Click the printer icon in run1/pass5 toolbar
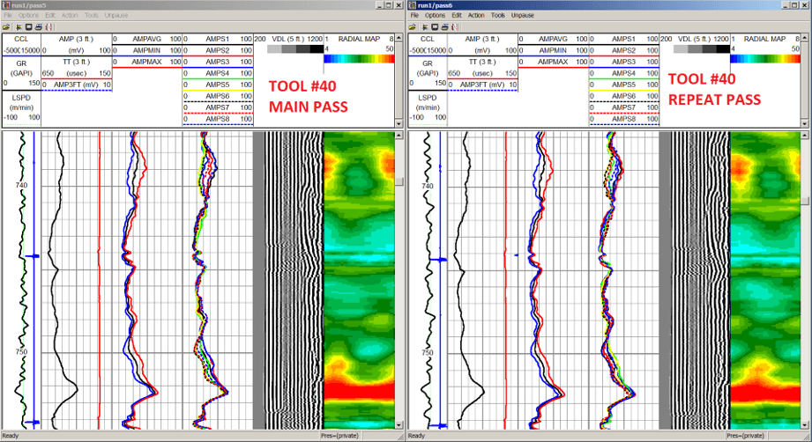The width and height of the screenshot is (812, 442). pos(38,27)
